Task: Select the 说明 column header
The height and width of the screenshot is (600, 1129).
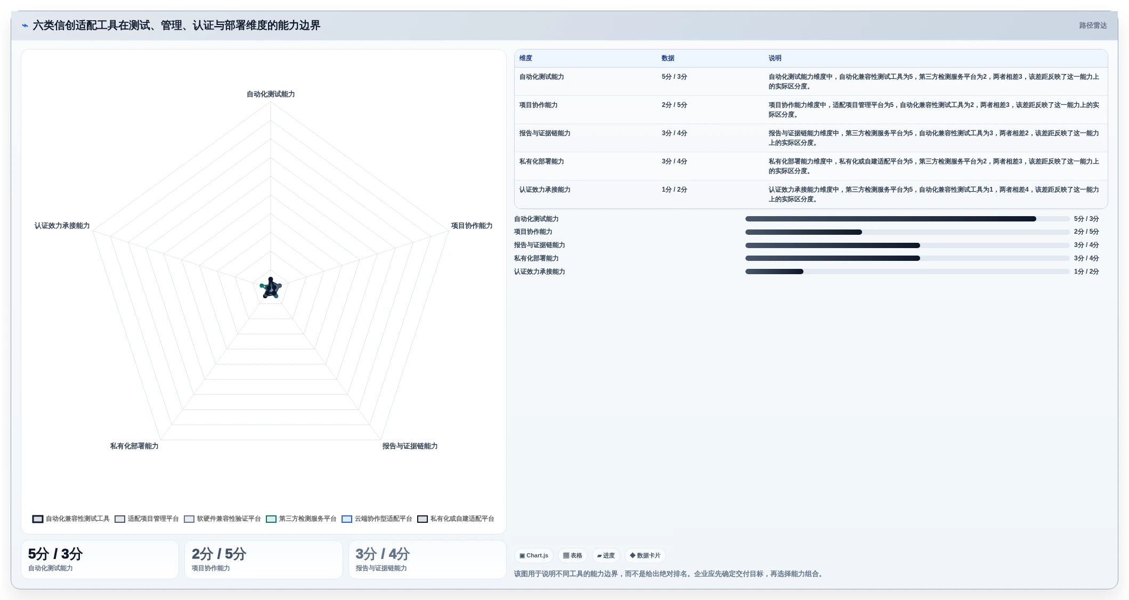Action: (775, 59)
